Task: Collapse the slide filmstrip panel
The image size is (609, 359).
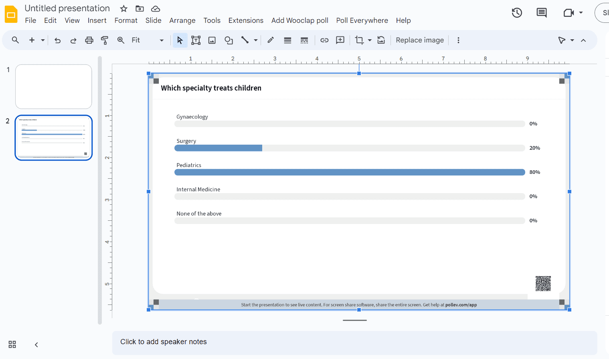Action: coord(36,345)
